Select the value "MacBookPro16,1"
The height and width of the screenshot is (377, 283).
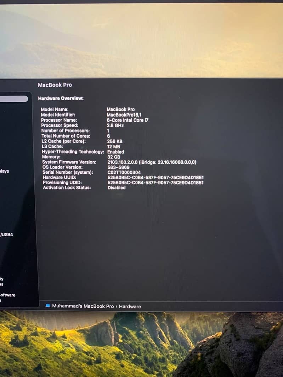(124, 115)
